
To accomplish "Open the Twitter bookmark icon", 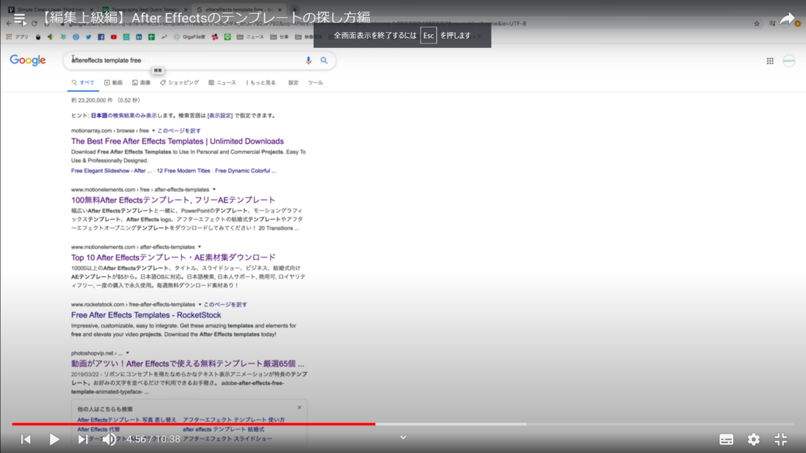I will (88, 36).
